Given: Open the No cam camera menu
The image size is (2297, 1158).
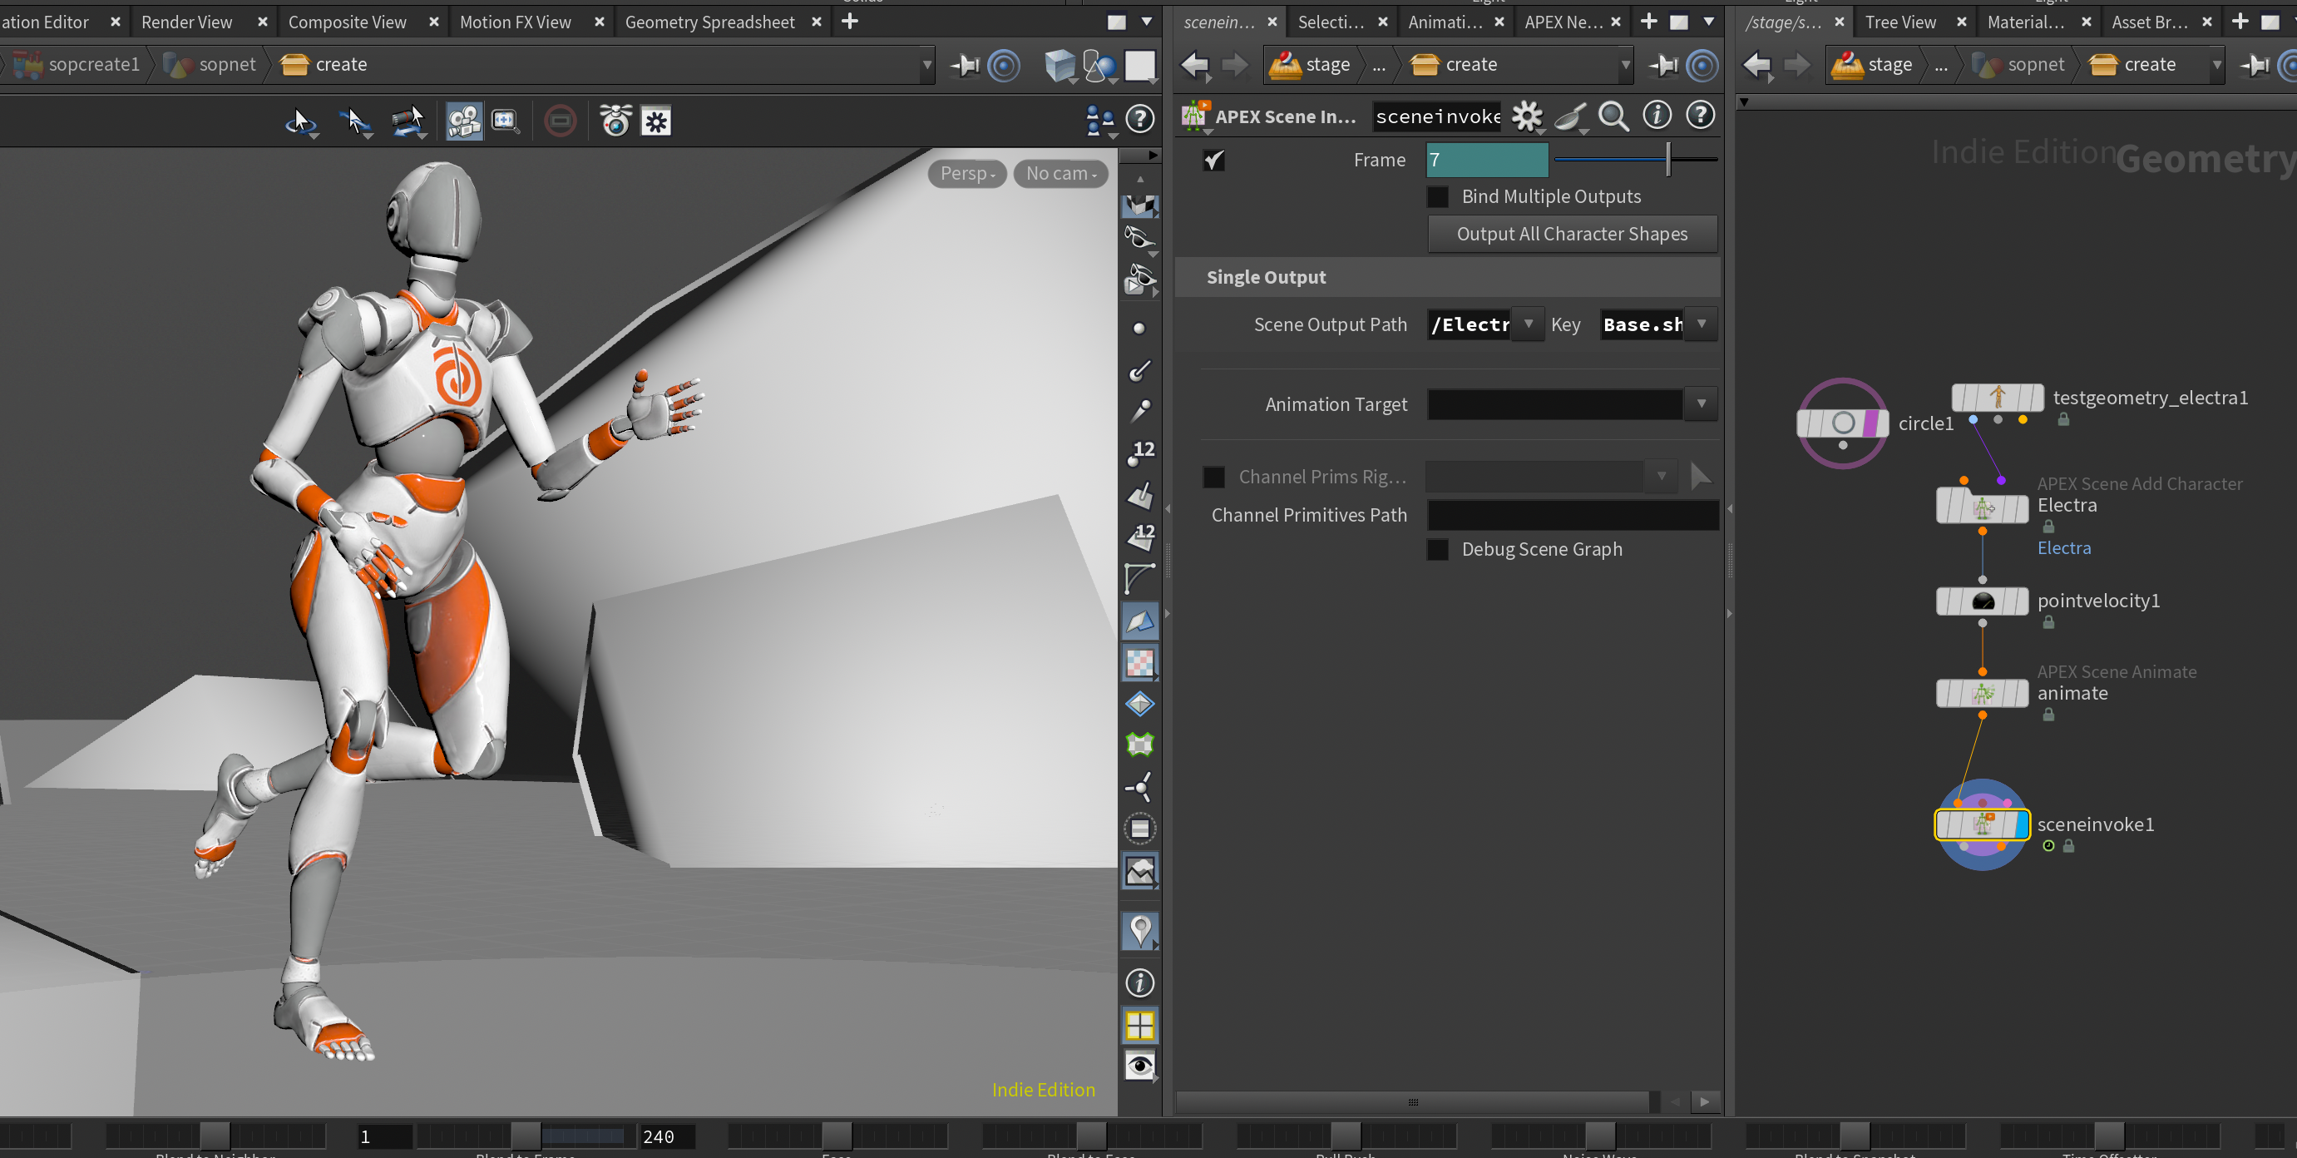Looking at the screenshot, I should coord(1060,173).
